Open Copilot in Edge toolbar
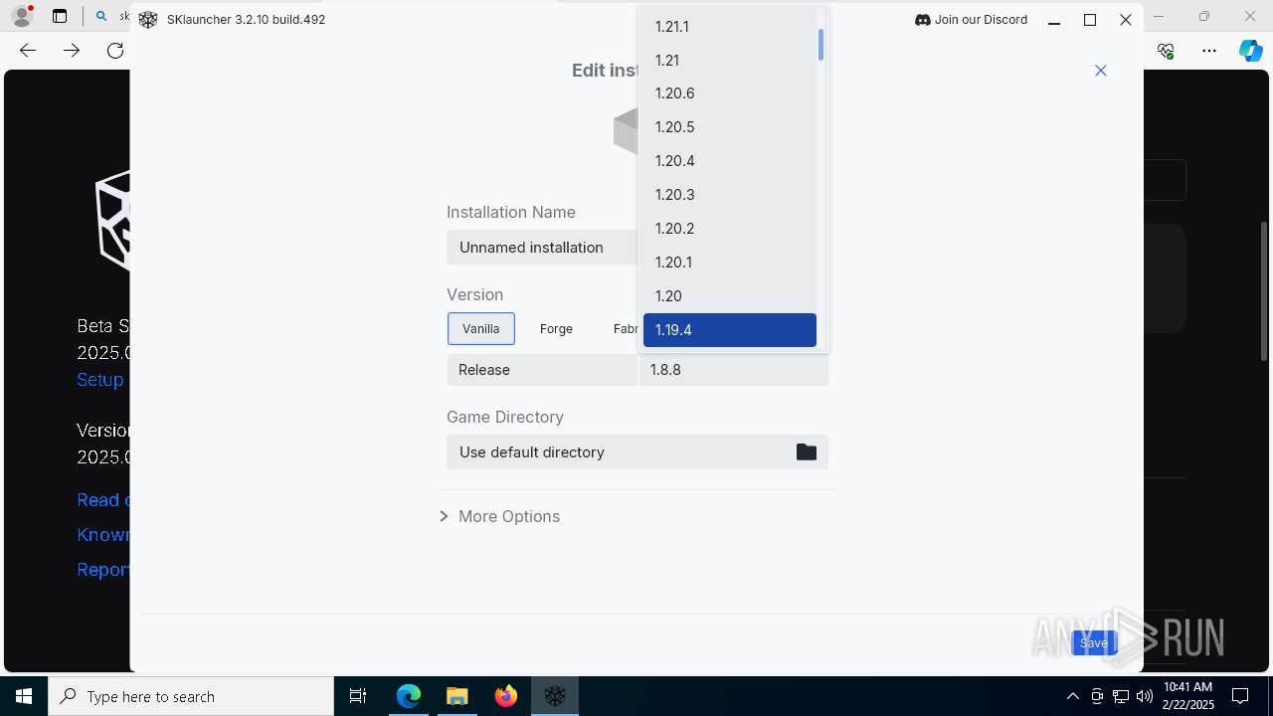1273x716 pixels. click(x=1250, y=51)
